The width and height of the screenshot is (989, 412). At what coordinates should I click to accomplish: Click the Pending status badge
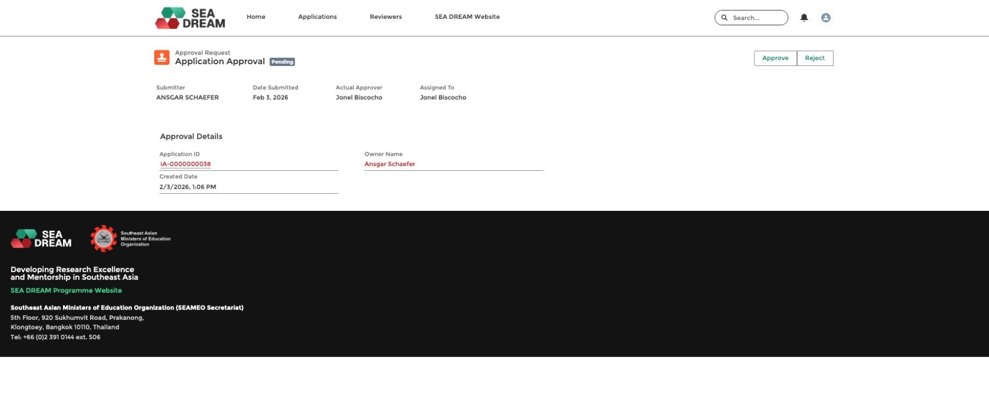coord(282,62)
